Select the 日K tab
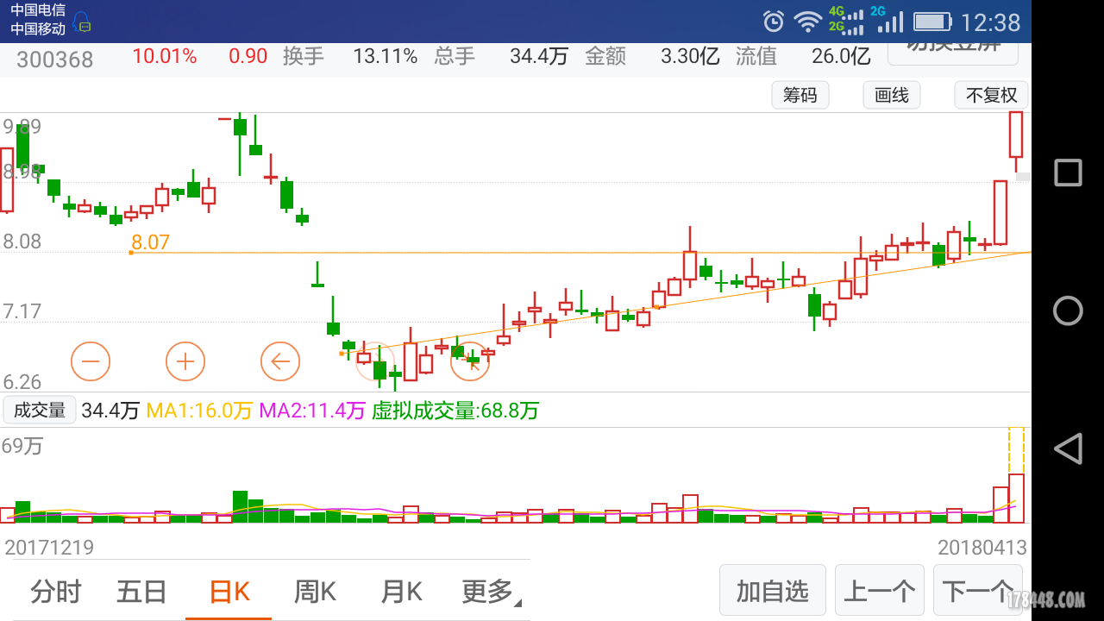Image resolution: width=1104 pixels, height=621 pixels. (229, 592)
